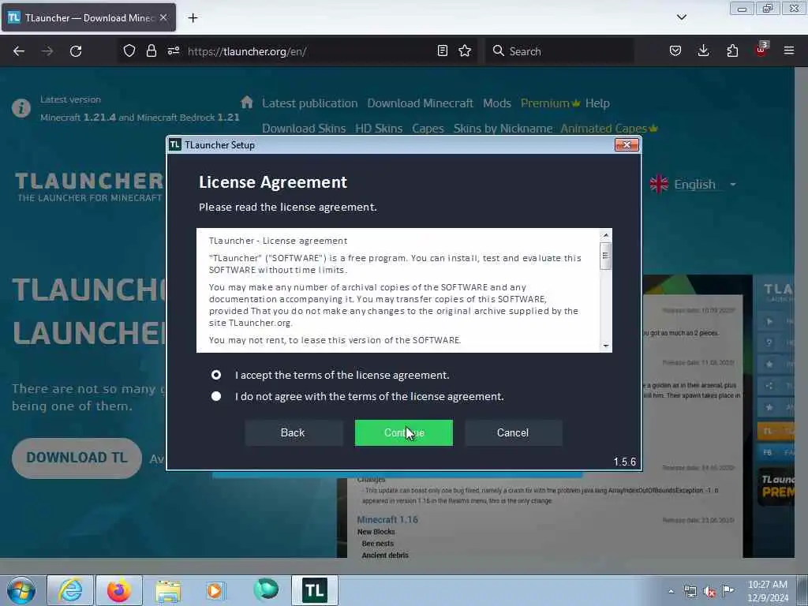This screenshot has height=606, width=808.
Task: Close the TLauncher browser tab
Action: (163, 17)
